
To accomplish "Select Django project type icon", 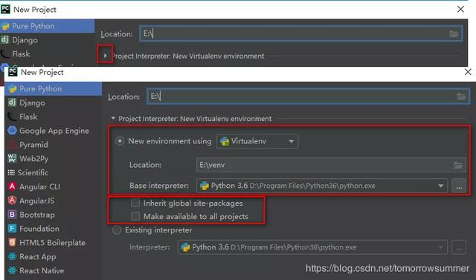I will click(x=12, y=102).
